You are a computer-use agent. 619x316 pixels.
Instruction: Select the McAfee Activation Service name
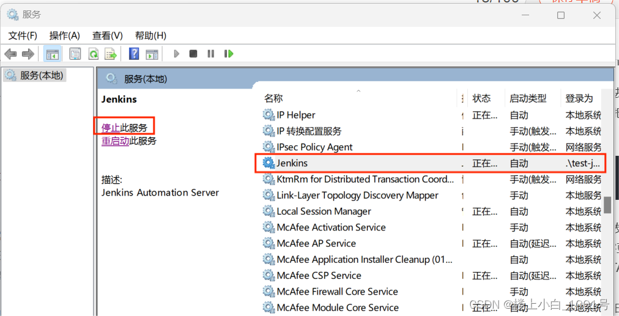pos(331,227)
